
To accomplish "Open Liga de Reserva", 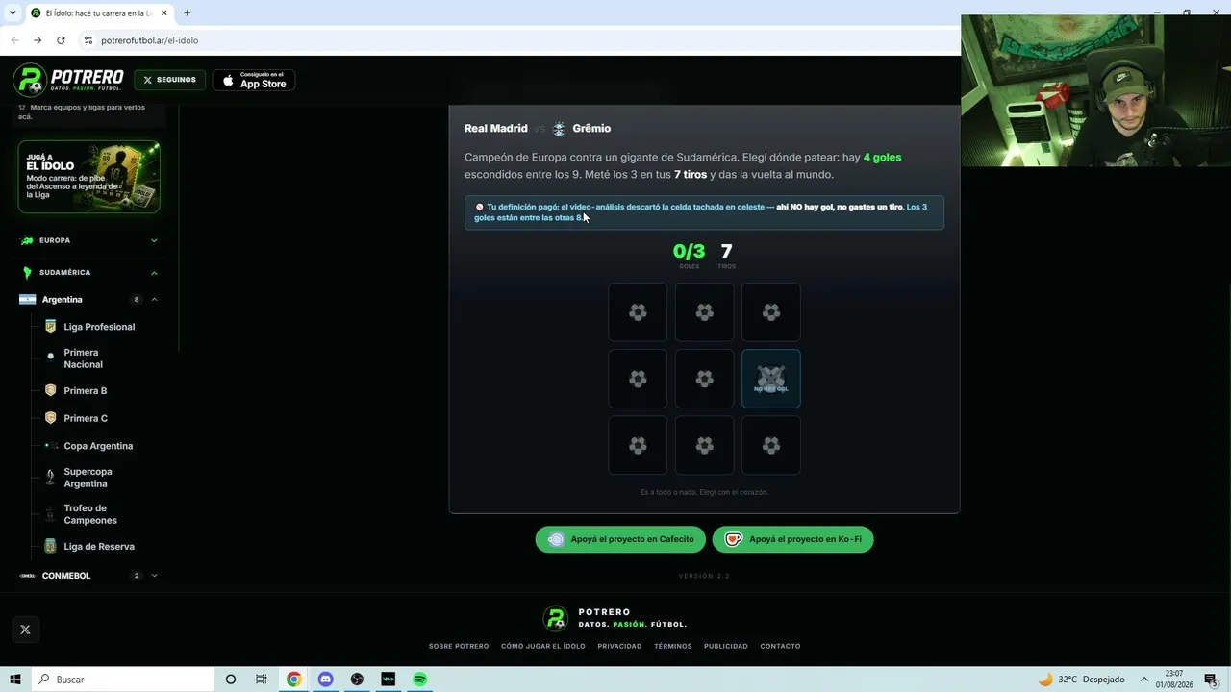I will point(99,547).
